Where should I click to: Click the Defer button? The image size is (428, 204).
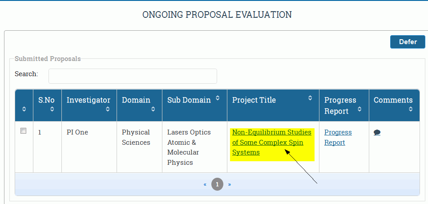(408, 42)
